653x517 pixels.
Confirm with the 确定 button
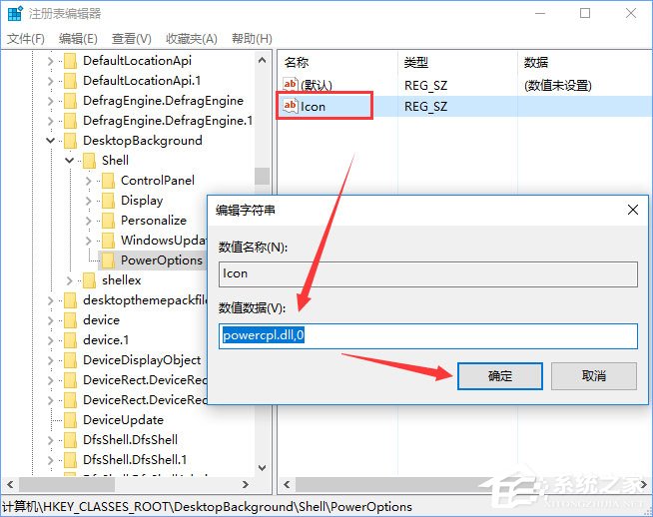point(500,376)
